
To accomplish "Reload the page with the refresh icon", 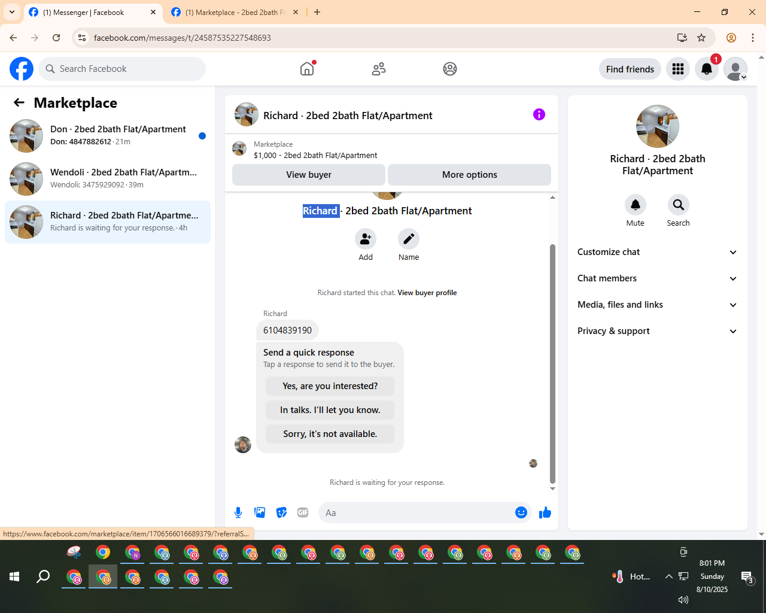I will tap(56, 38).
